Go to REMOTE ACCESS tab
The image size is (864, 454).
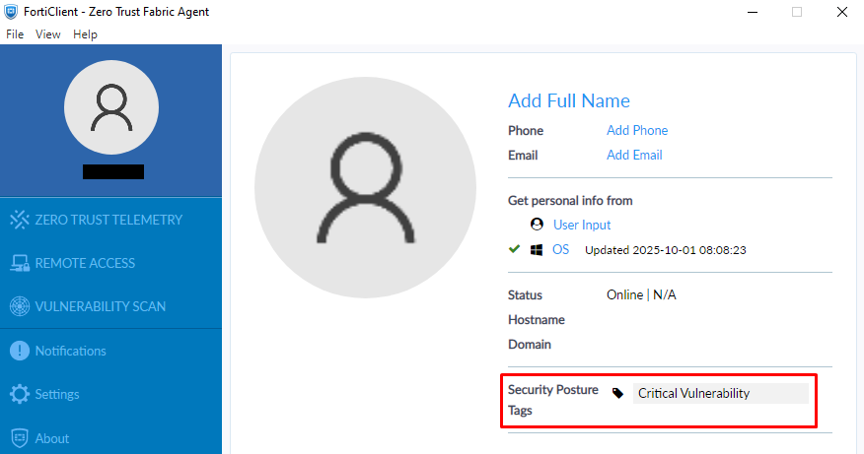coord(85,263)
